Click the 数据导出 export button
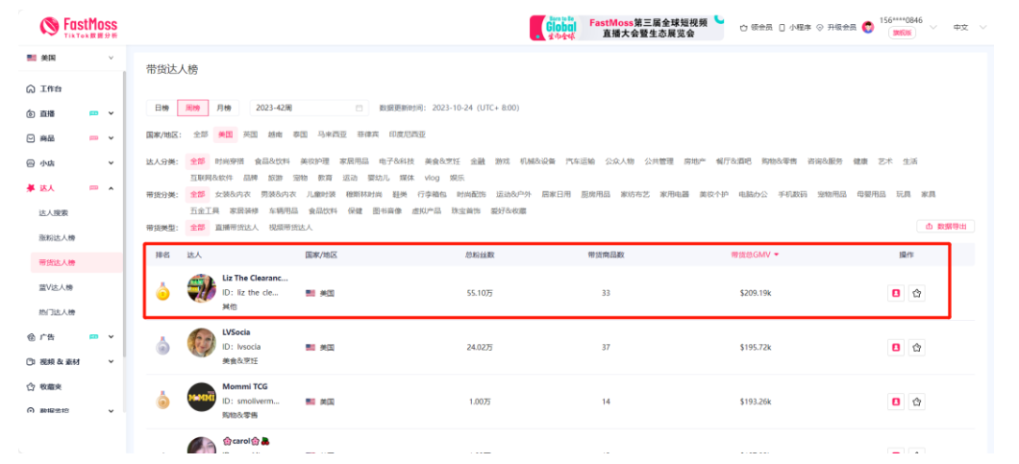1019x464 pixels. tap(945, 226)
